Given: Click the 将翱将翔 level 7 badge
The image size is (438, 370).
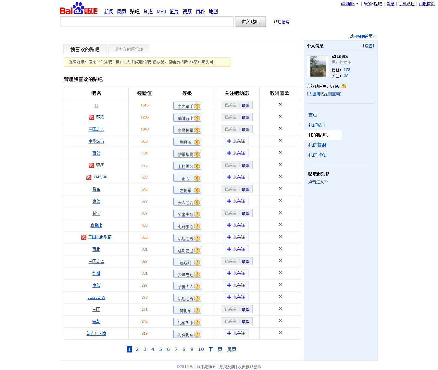Looking at the screenshot, I should [x=187, y=334].
